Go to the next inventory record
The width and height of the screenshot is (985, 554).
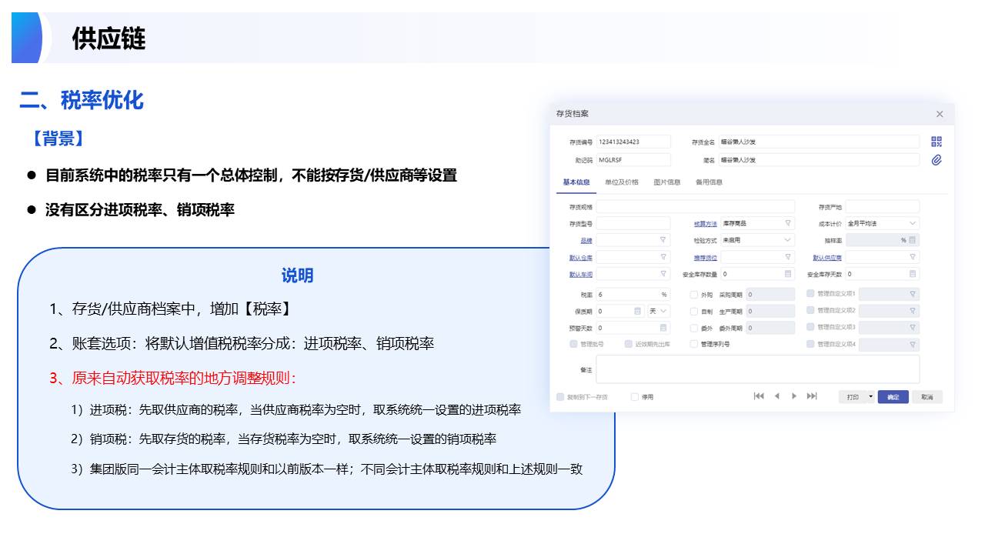coord(794,396)
